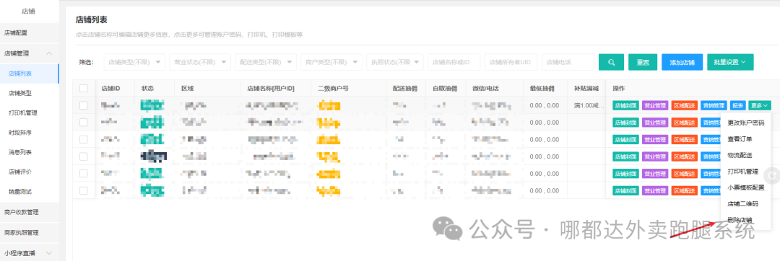This screenshot has width=780, height=261.
Task: Collapse the 更多 dropdown in first row
Action: pyautogui.click(x=760, y=105)
